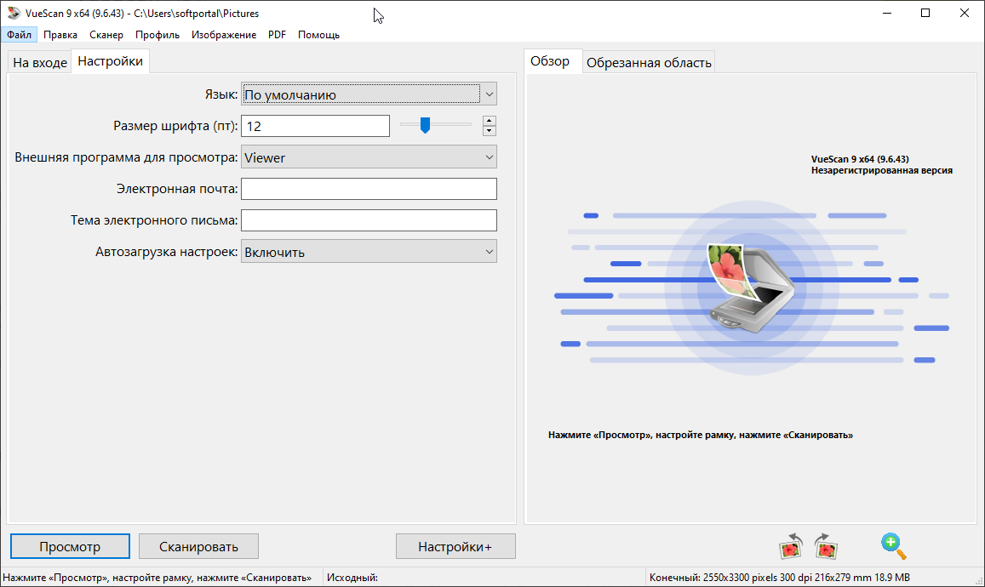This screenshot has height=587, width=985.
Task: Maximize the VueScan window
Action: (x=925, y=13)
